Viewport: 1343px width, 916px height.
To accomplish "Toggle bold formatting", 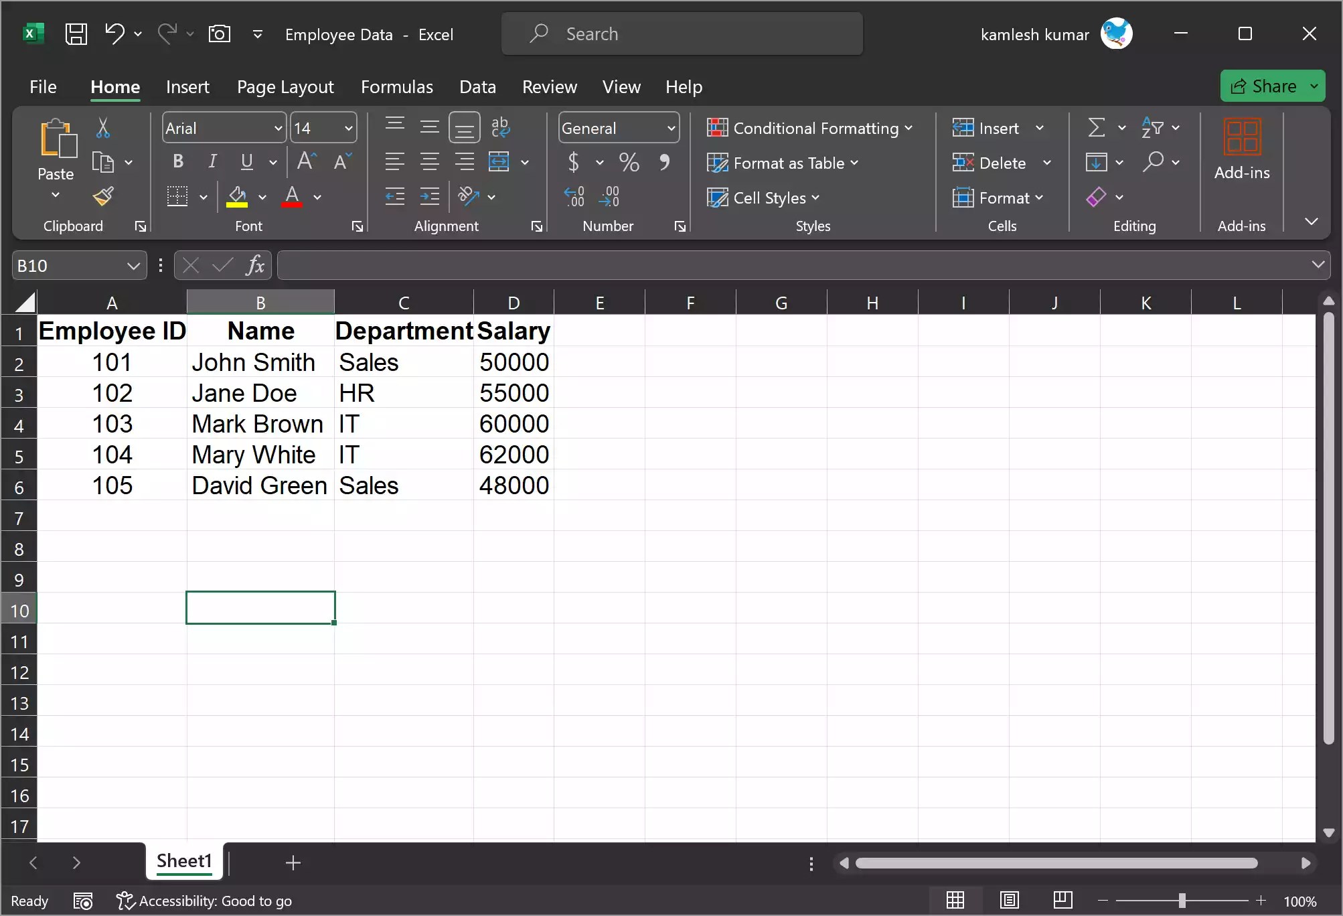I will point(177,161).
